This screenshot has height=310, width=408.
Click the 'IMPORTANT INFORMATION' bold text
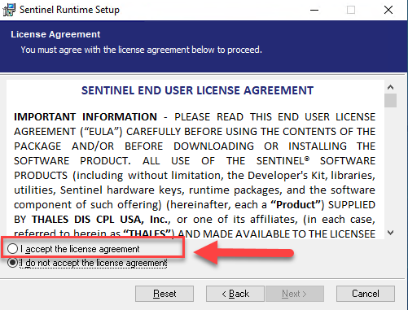tap(86, 117)
